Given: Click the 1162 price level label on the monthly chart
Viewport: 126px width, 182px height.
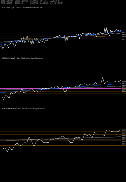Looking at the screenshot, I should coord(124,141).
